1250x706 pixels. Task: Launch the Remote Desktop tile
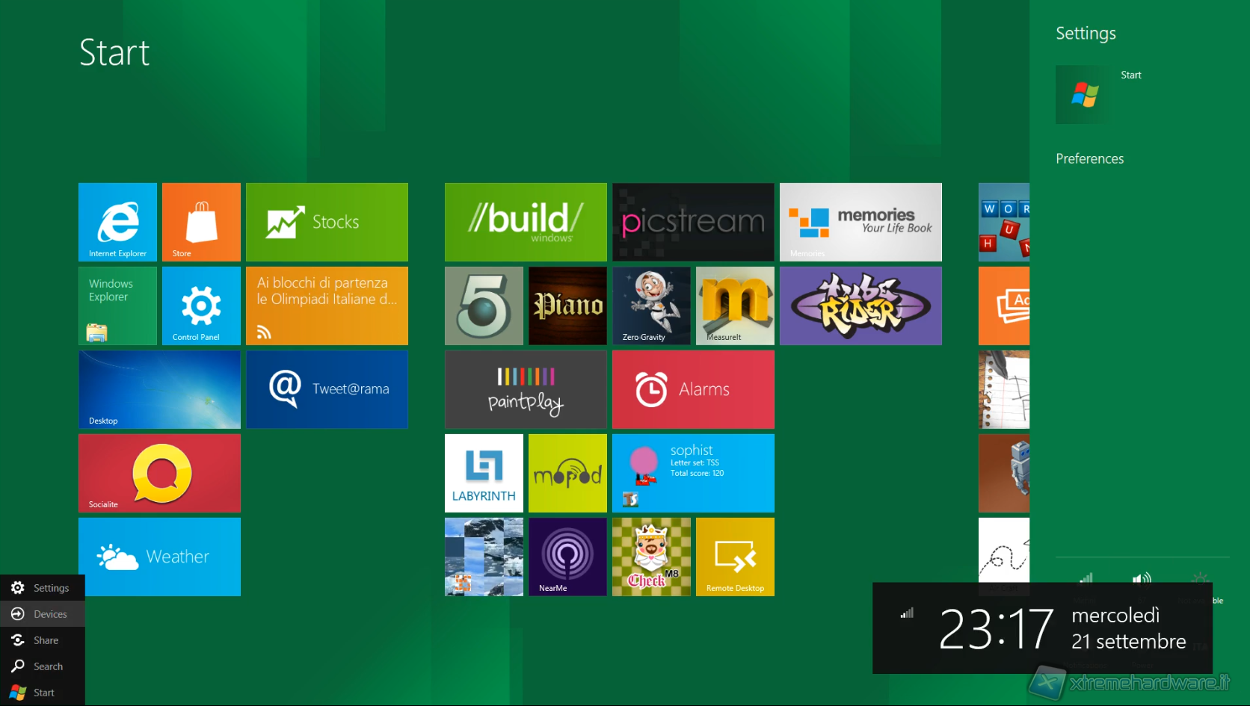tap(735, 557)
